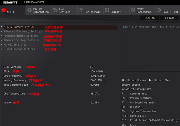This screenshot has width=180, height=126.
Task: Click the F12 Print Screen hint
Action: [150, 120]
